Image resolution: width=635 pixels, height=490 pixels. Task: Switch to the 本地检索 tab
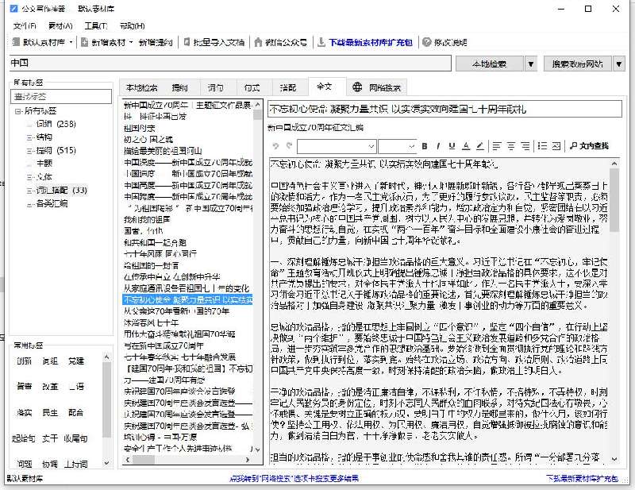coord(141,87)
